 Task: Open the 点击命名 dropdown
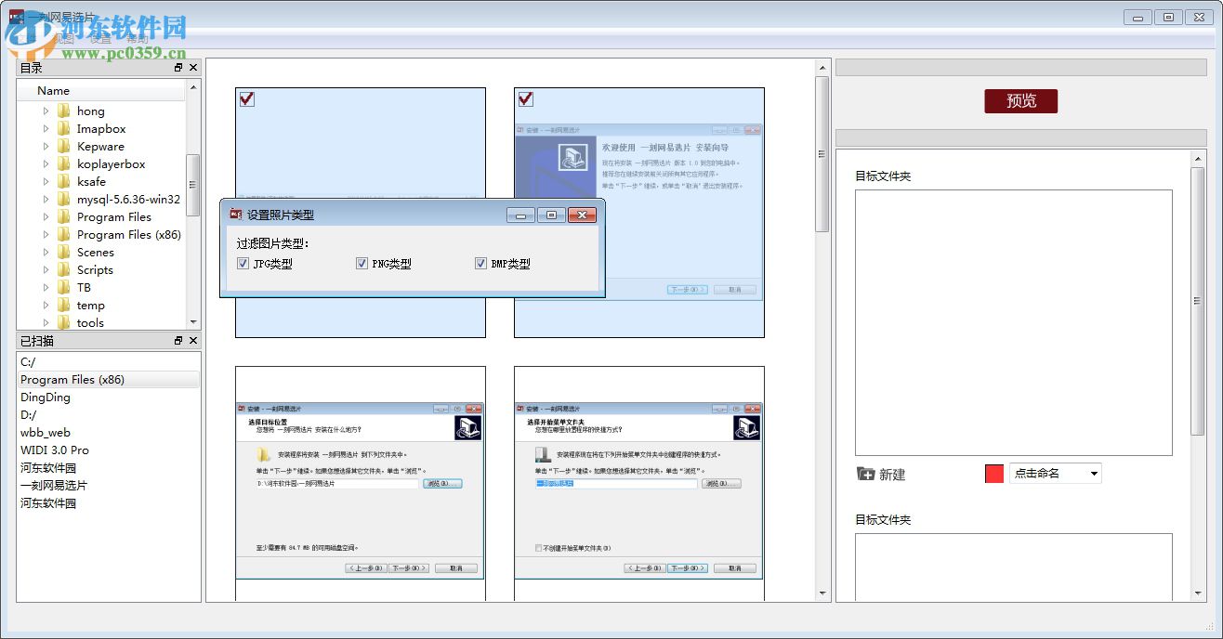[1094, 473]
